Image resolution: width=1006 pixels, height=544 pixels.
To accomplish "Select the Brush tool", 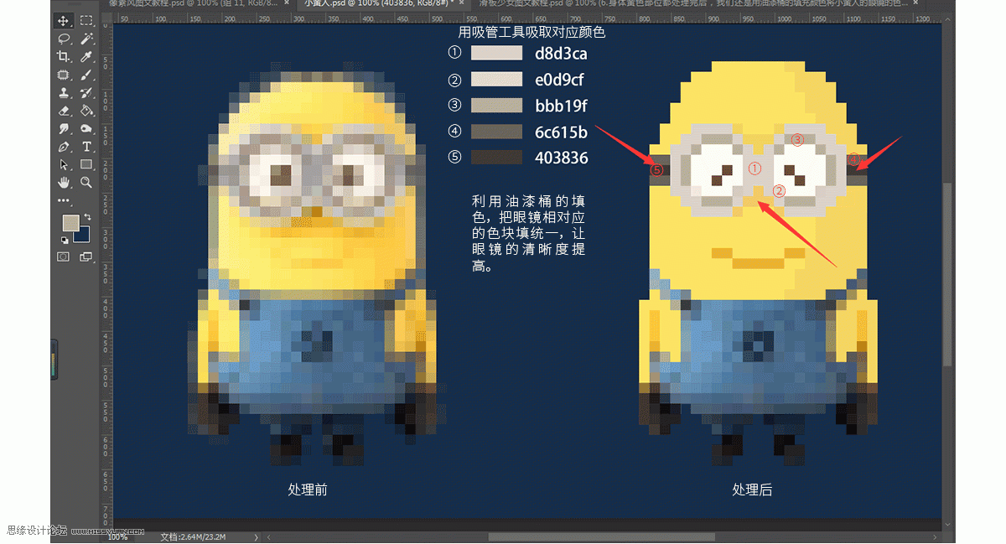I will [86, 75].
